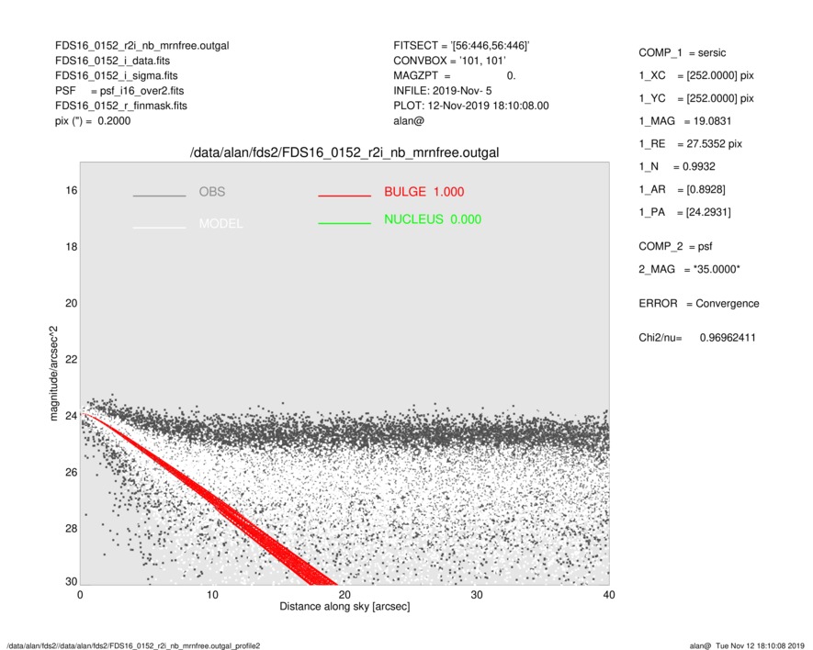Click the x-axis tick label 10

point(212,595)
